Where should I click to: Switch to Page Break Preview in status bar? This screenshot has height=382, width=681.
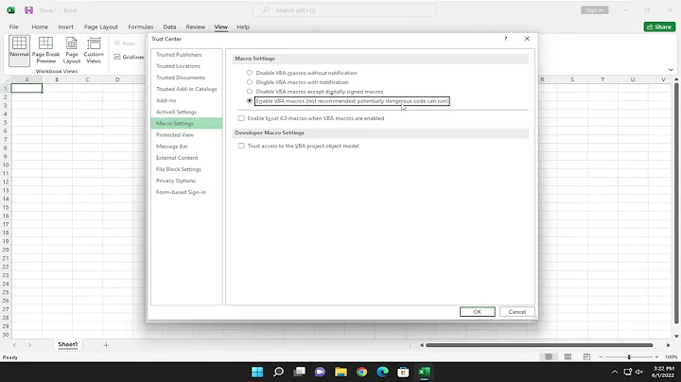click(x=586, y=356)
